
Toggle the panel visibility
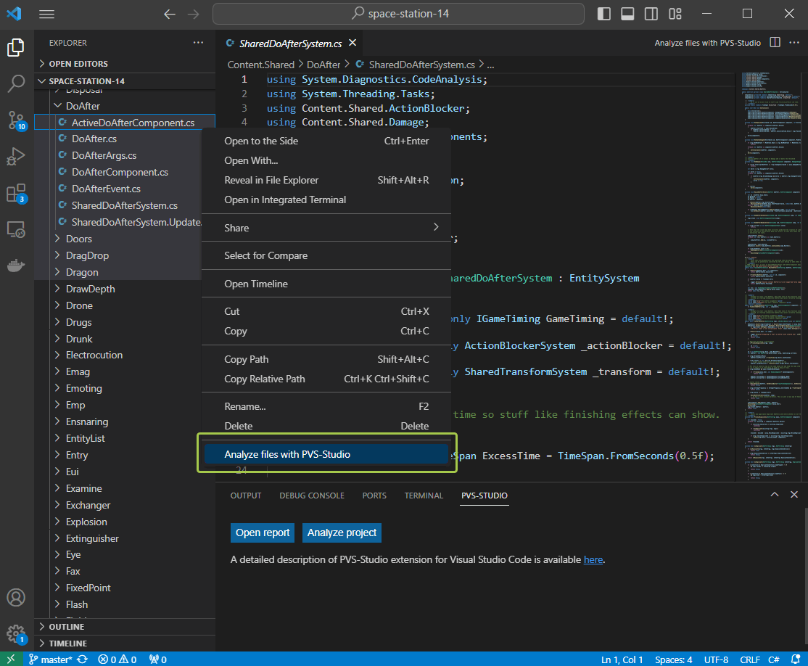click(627, 13)
